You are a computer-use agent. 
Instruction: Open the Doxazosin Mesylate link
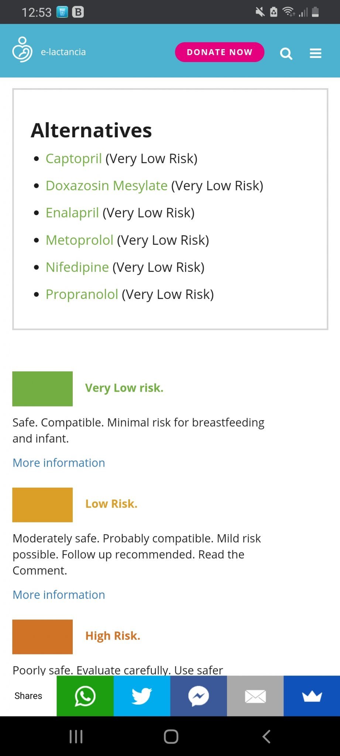pyautogui.click(x=107, y=186)
